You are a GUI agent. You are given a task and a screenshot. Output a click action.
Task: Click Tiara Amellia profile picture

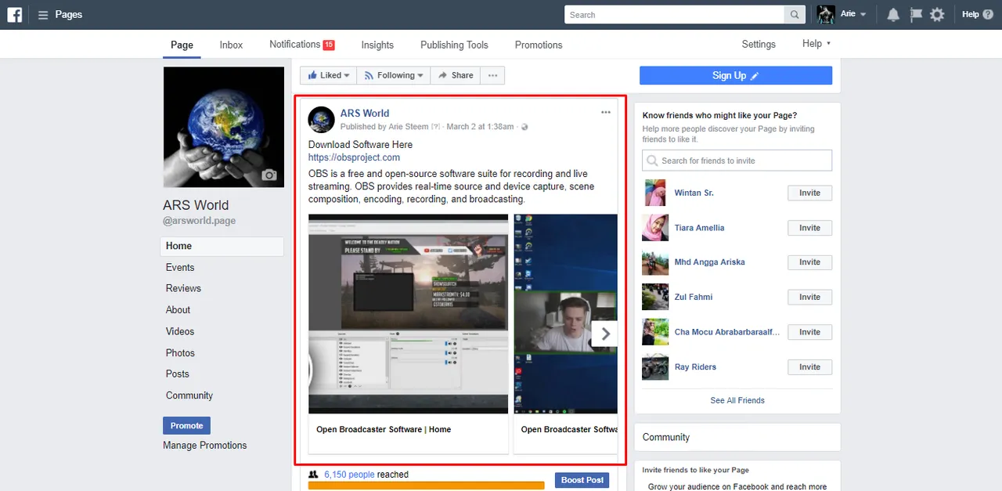[x=655, y=228]
